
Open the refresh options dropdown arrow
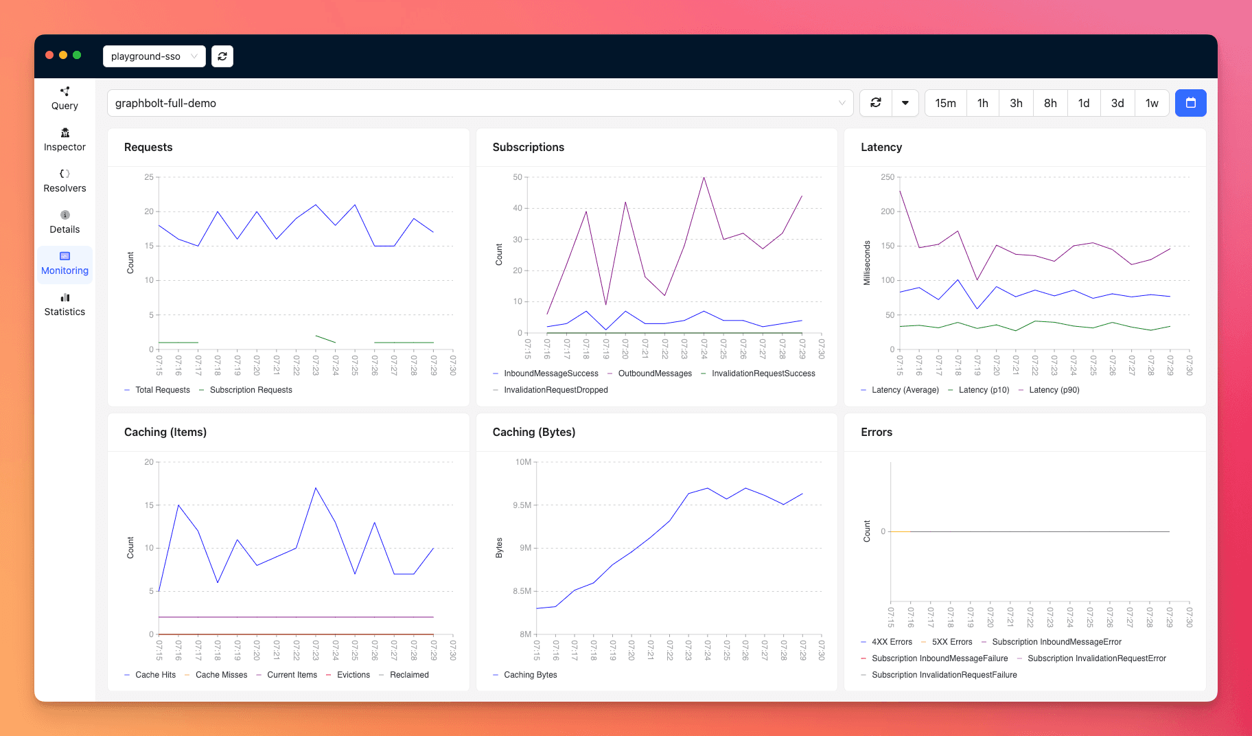pyautogui.click(x=906, y=102)
